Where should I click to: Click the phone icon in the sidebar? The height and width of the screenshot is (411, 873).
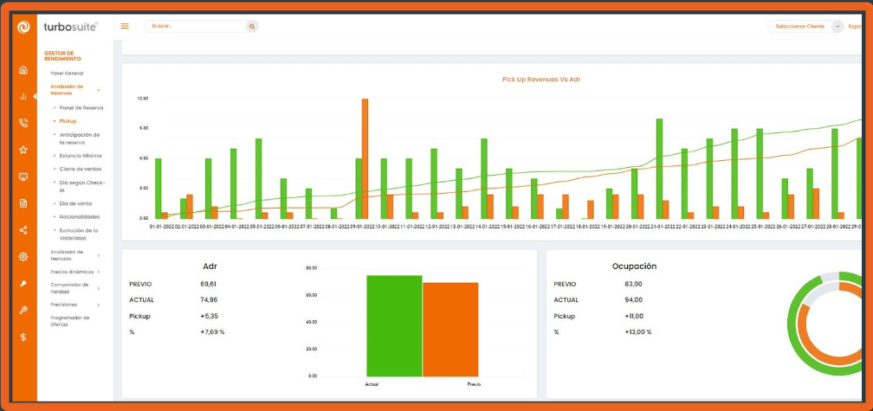tap(23, 123)
